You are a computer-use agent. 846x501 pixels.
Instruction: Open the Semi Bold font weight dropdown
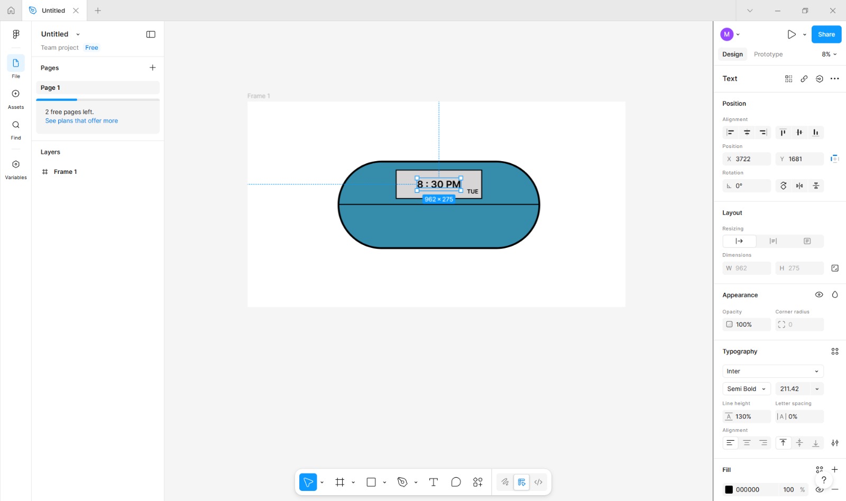tap(746, 388)
